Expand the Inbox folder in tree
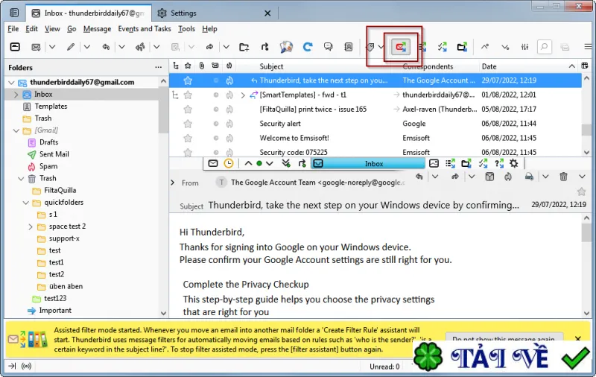This screenshot has height=377, width=596. 16,94
